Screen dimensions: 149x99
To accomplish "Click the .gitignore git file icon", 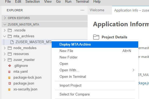I will [x=10, y=65].
